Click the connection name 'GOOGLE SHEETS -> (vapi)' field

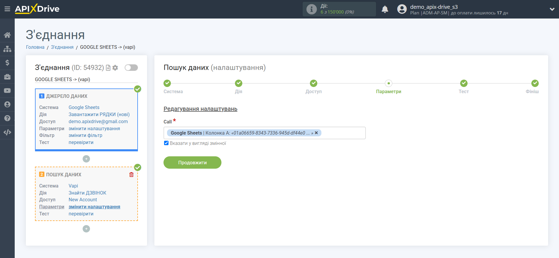point(86,79)
